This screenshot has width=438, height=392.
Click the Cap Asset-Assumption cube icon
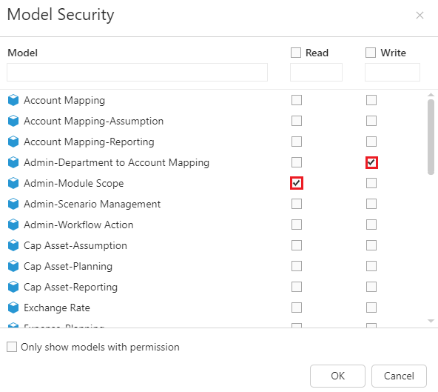13,245
